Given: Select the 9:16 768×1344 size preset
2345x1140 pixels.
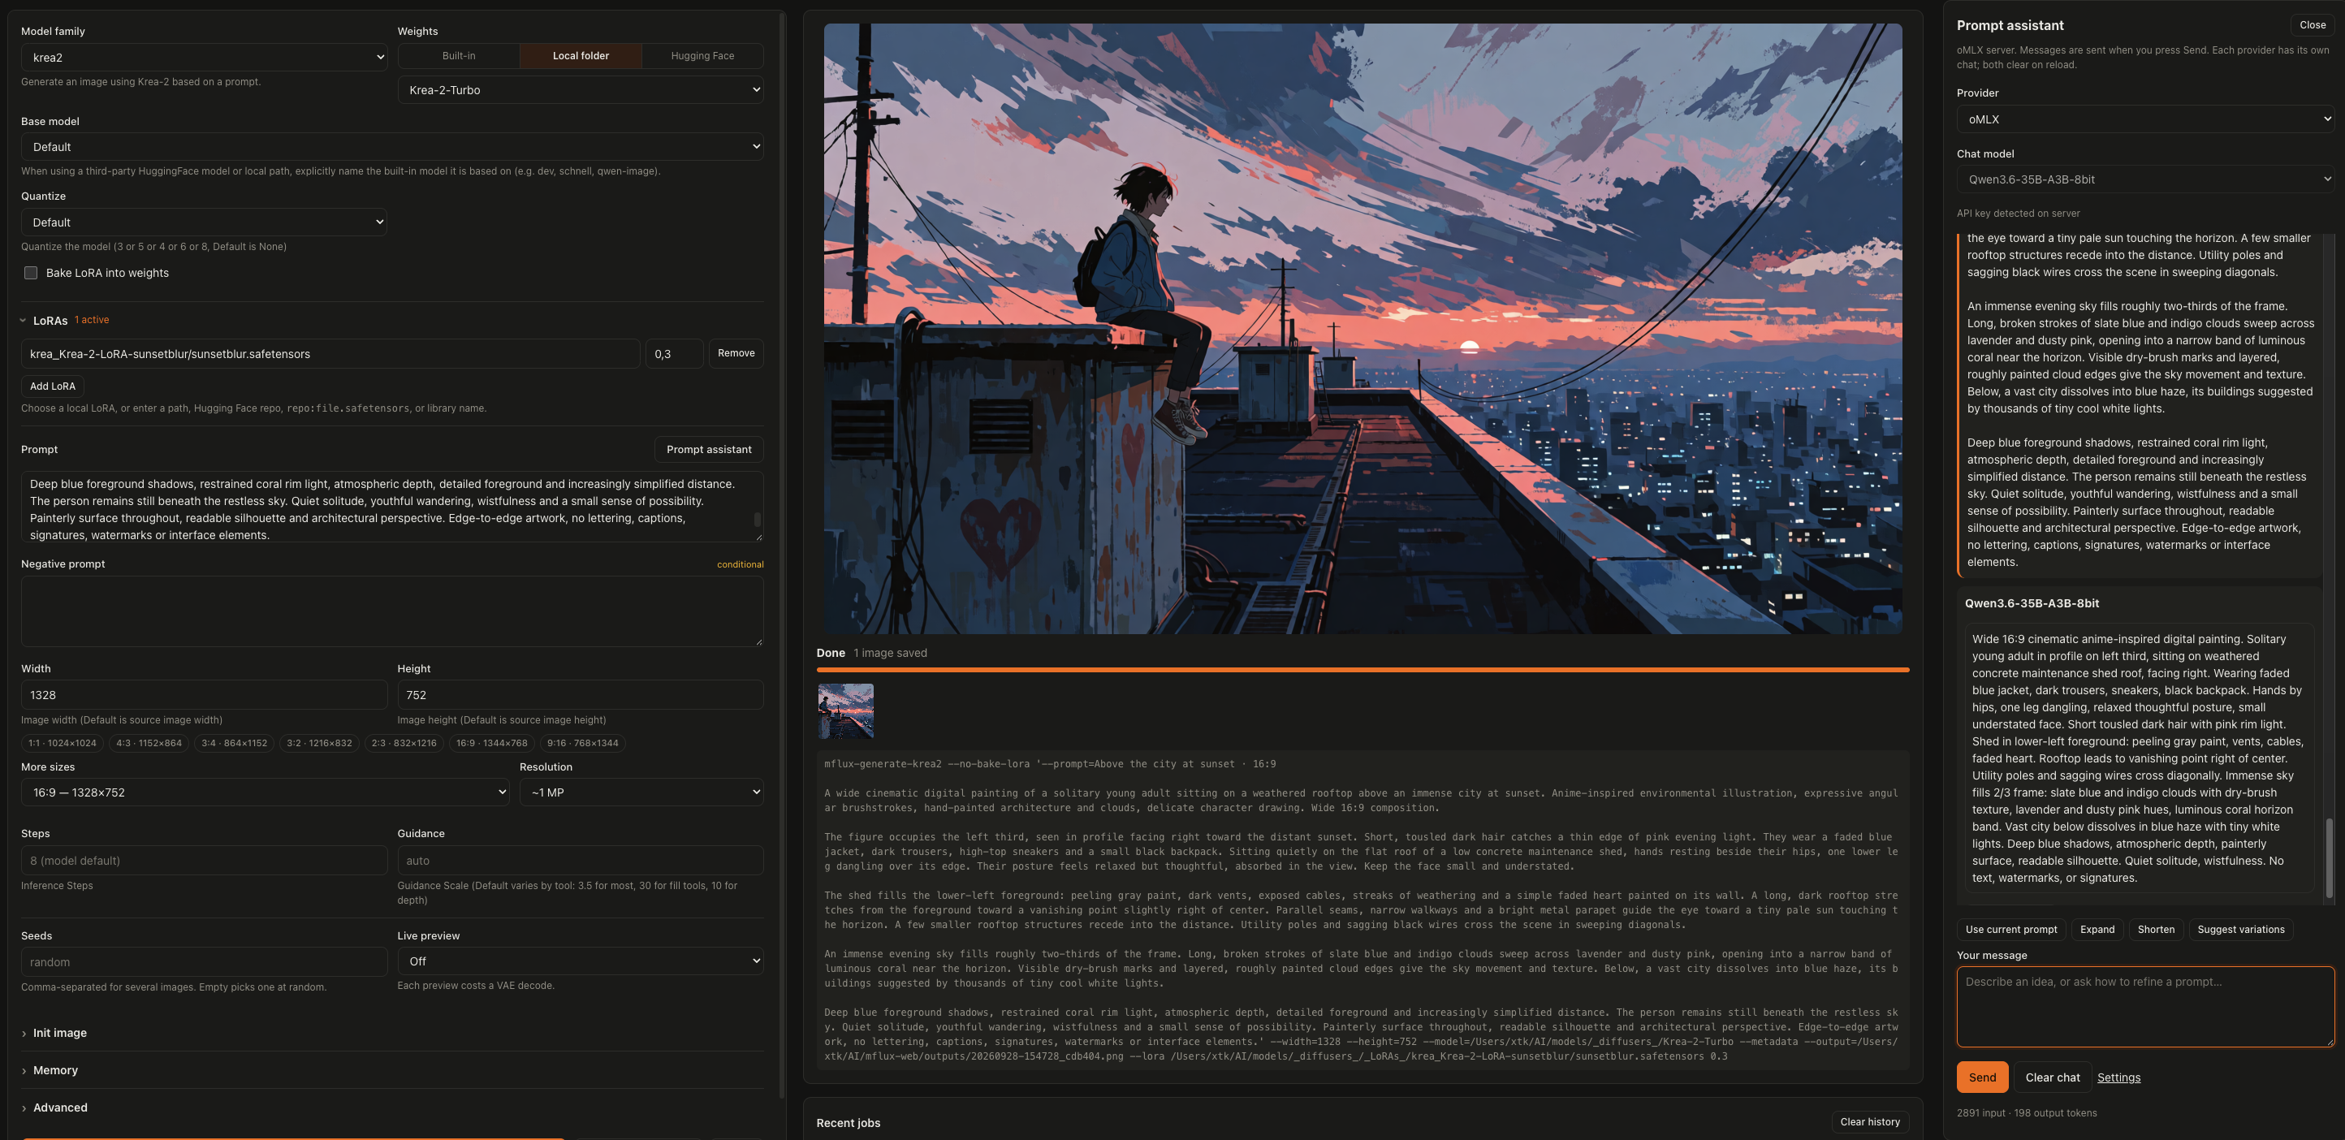Looking at the screenshot, I should coord(583,743).
